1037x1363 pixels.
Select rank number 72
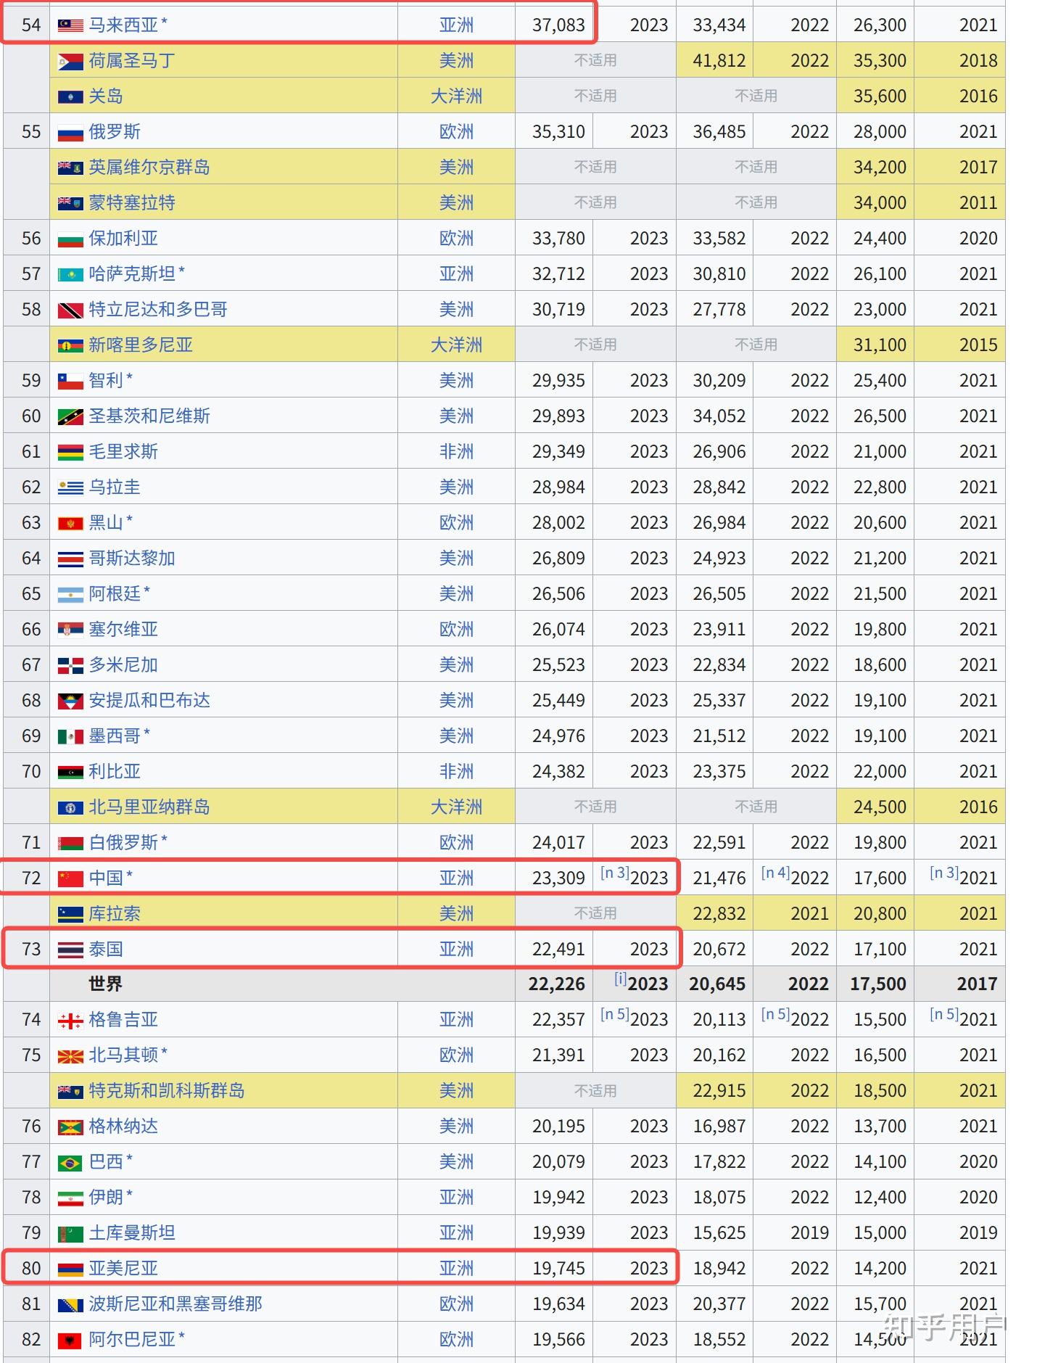click(31, 878)
